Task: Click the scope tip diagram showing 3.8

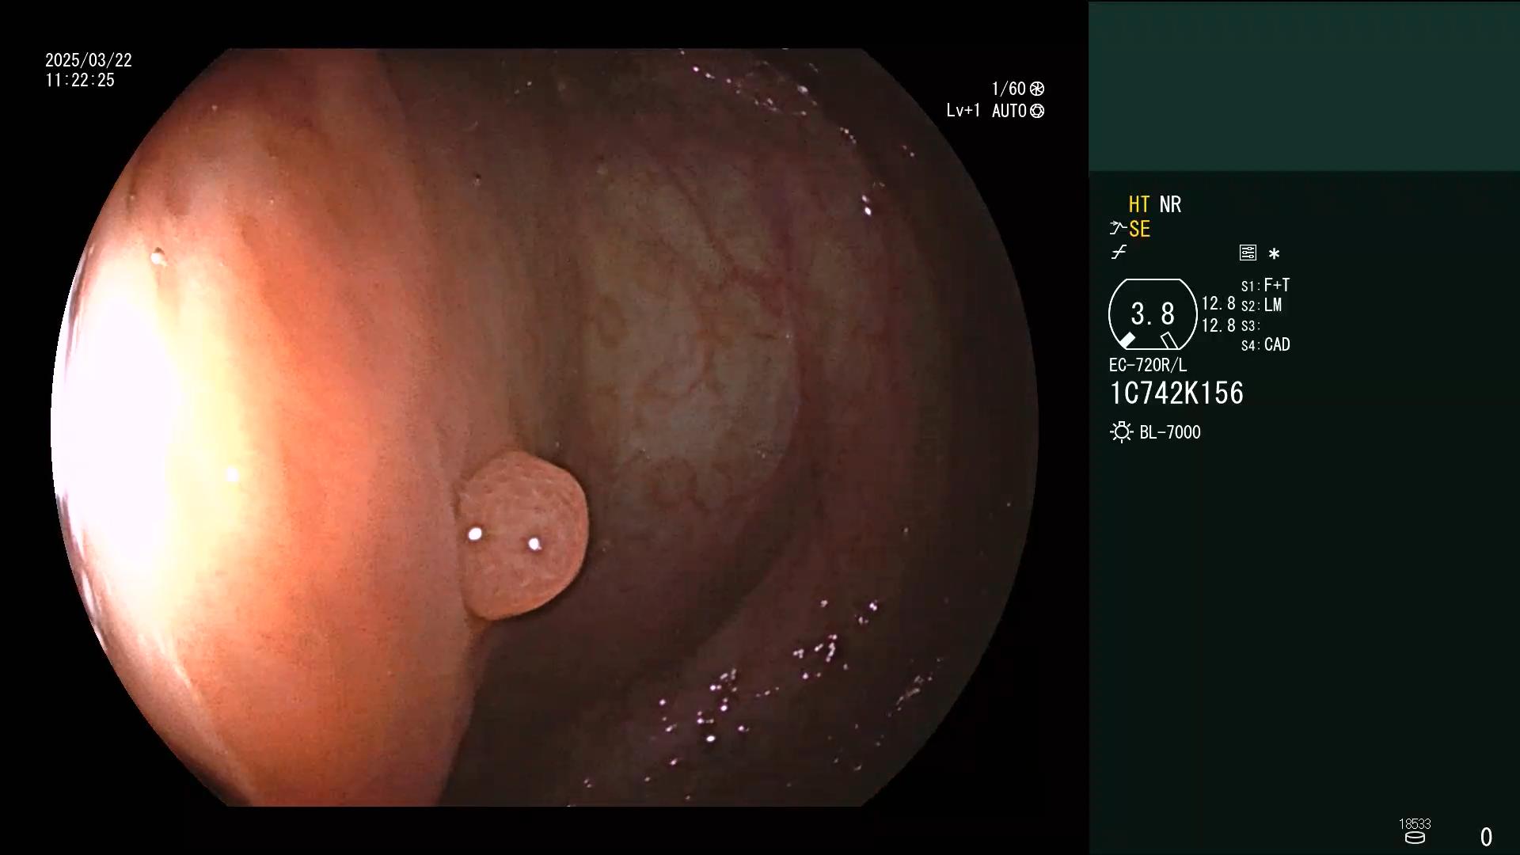Action: [1153, 314]
